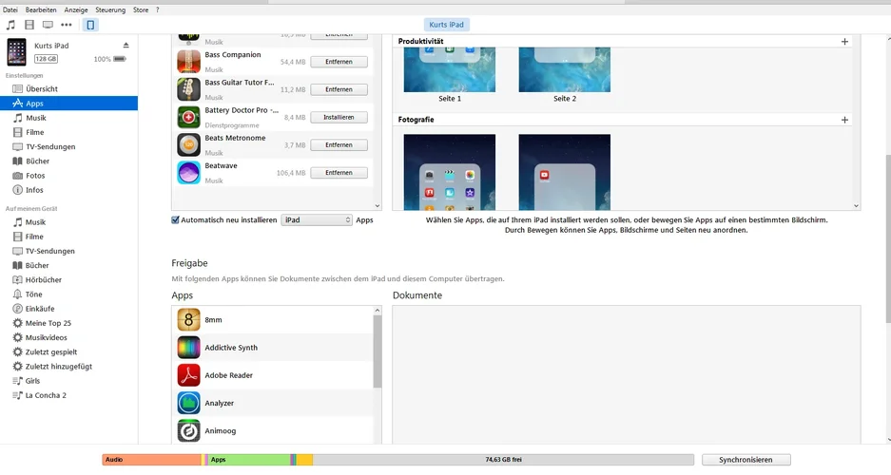
Task: Click the Audio segment of storage bar
Action: 152,460
